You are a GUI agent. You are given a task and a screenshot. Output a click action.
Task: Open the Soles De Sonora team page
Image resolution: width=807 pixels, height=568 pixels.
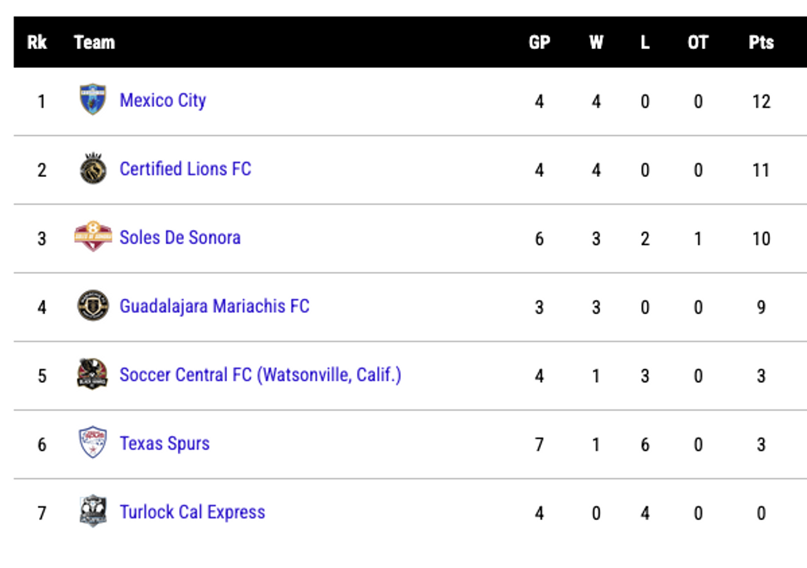coord(180,237)
